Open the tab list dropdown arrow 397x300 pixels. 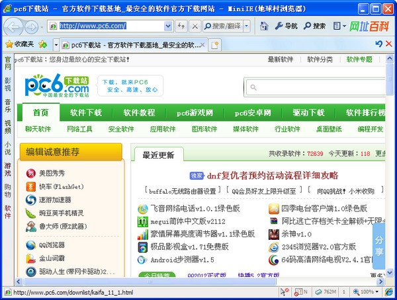pyautogui.click(x=56, y=46)
